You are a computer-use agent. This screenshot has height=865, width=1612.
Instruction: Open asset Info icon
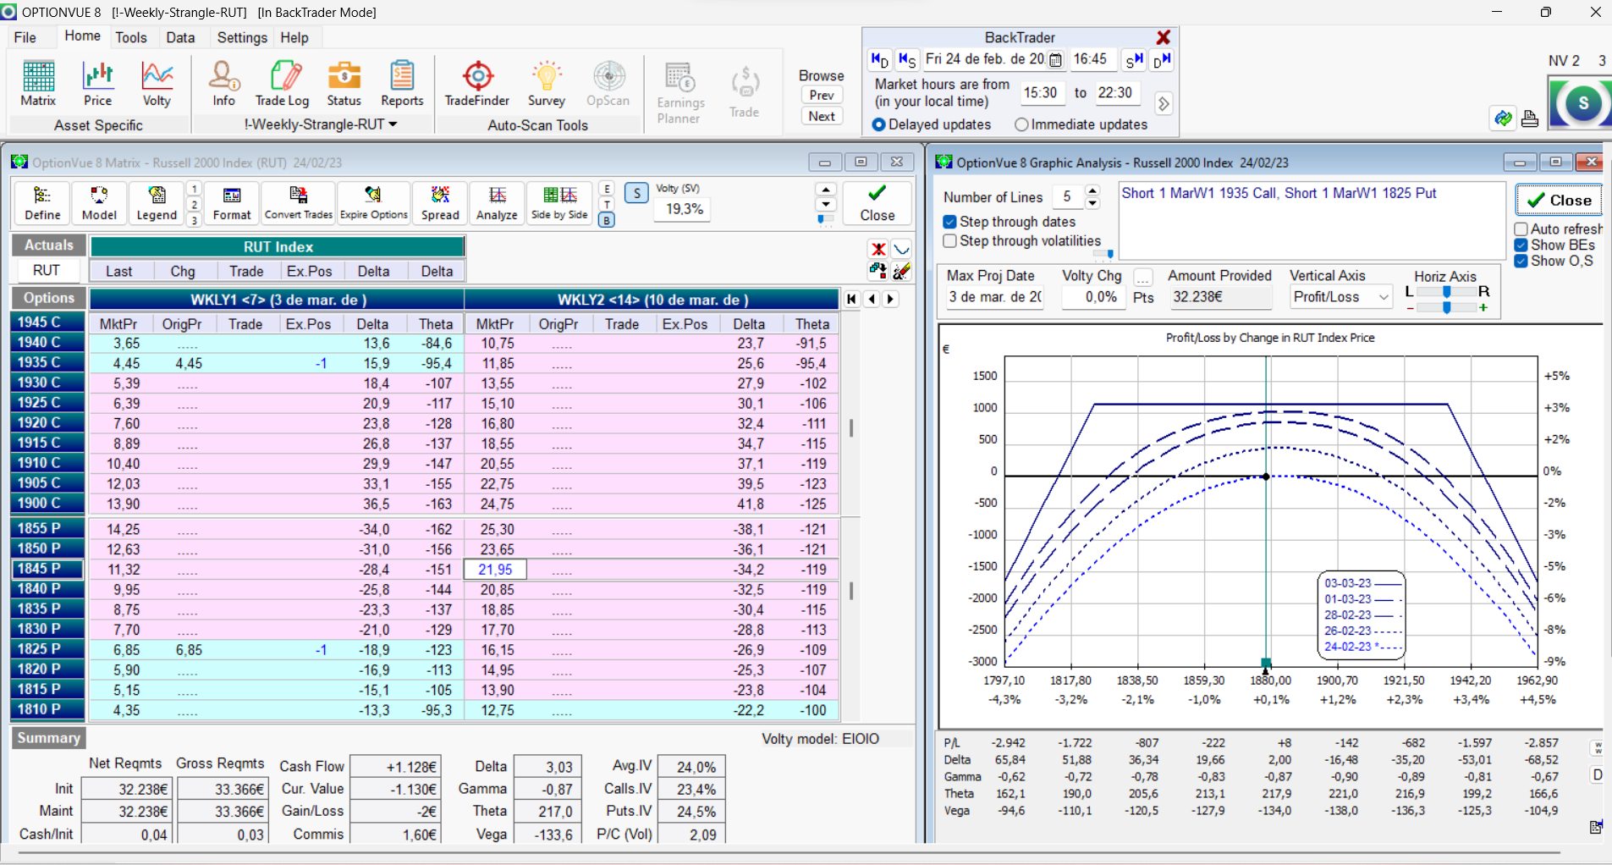223,84
